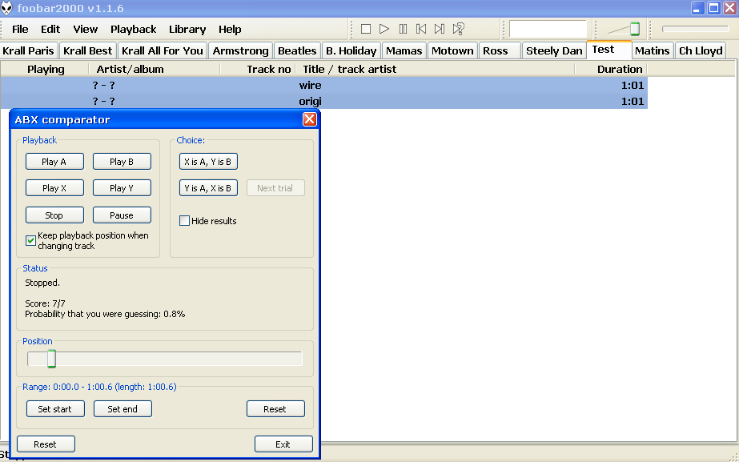739x462 pixels.
Task: Enable the Hide results checkbox
Action: click(x=184, y=221)
